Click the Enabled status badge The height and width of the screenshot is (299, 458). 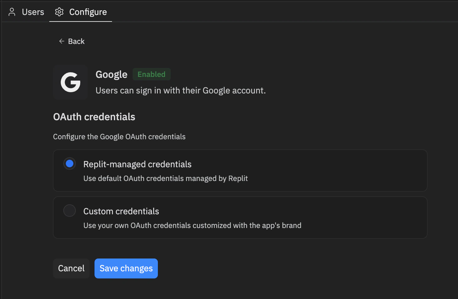point(152,74)
